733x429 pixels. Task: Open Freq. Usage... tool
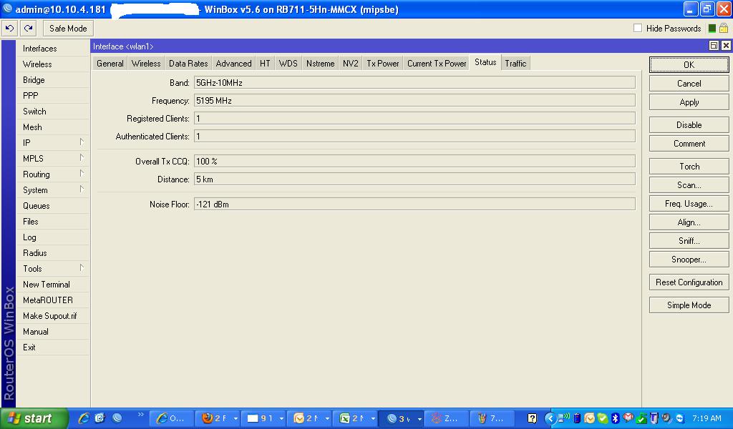pos(689,204)
